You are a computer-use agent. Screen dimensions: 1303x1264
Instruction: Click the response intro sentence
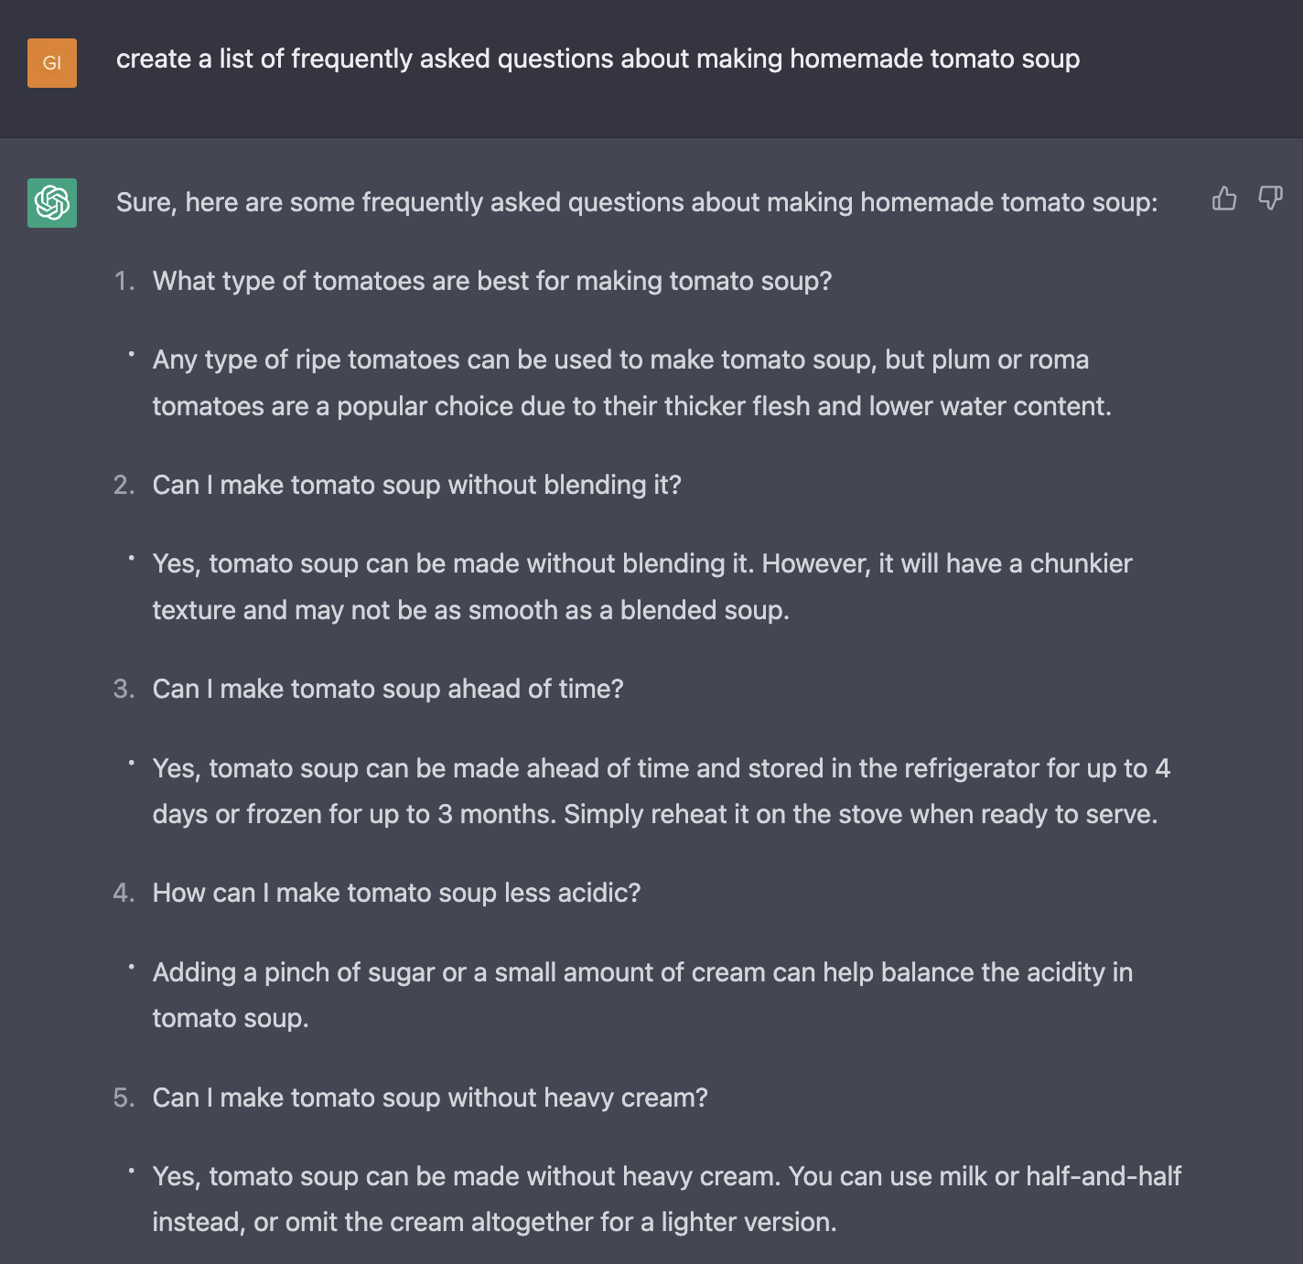point(637,202)
